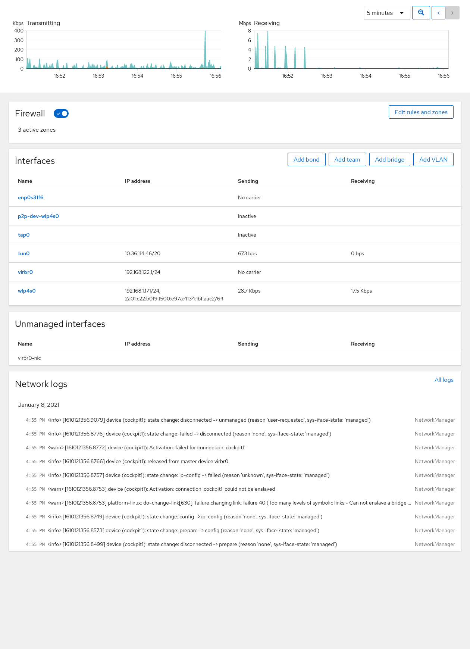470x649 pixels.
Task: Click the virbr0-nic unmanaged interface row
Action: (235, 358)
